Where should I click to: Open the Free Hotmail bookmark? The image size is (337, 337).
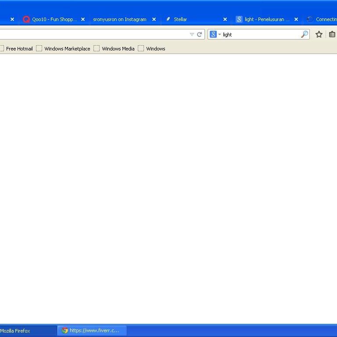click(x=17, y=49)
